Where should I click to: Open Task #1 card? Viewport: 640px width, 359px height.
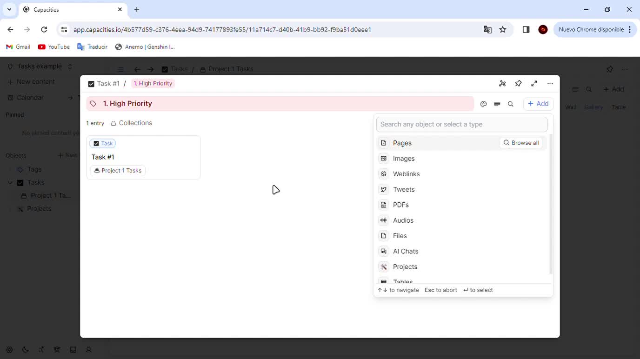103,157
